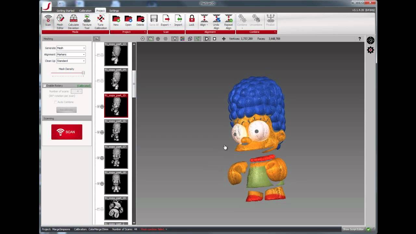Open the gear settings at top right
The height and width of the screenshot is (234, 416).
pyautogui.click(x=370, y=50)
